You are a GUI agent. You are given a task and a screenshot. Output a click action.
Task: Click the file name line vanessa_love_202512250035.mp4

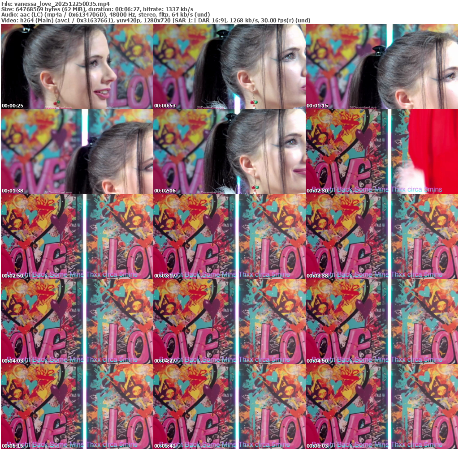point(56,4)
